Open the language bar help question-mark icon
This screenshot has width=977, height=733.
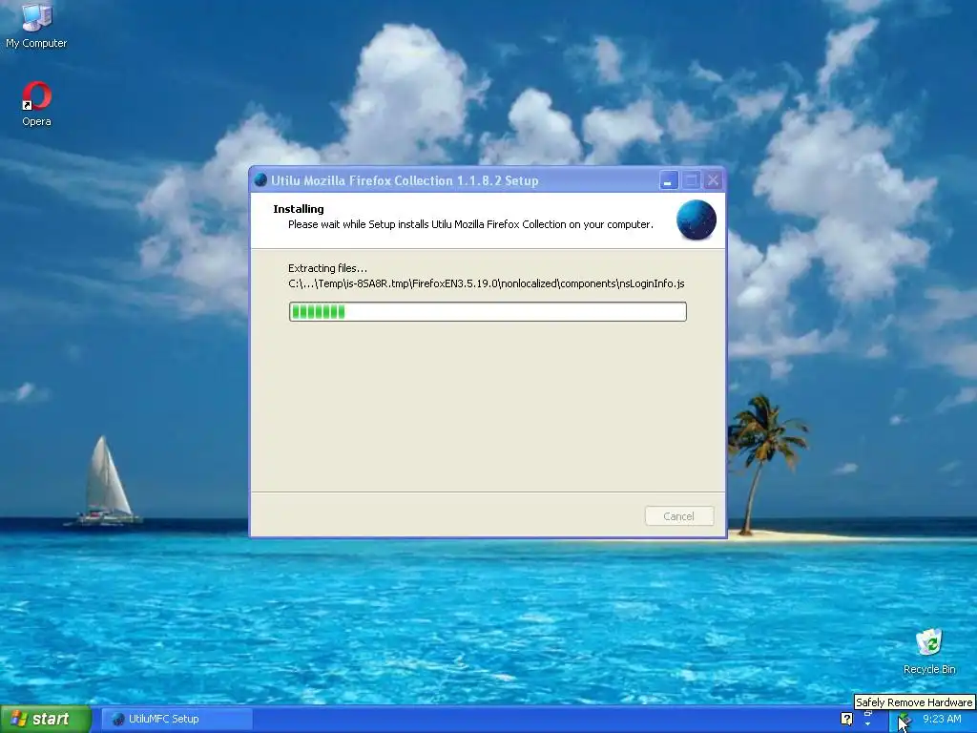pos(847,719)
